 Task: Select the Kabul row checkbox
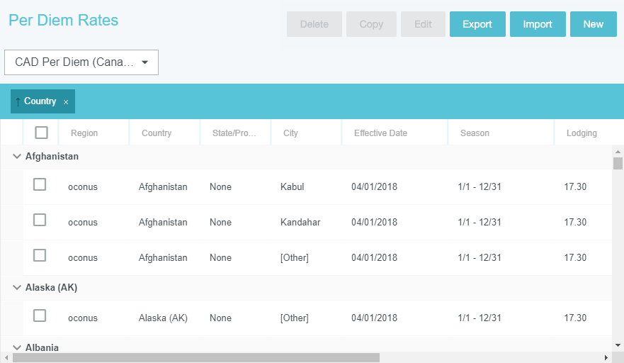40,184
